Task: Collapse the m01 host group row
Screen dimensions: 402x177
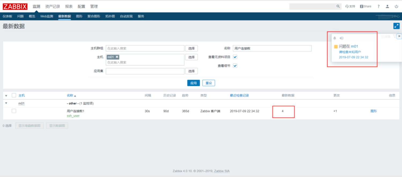Action: point(6,103)
